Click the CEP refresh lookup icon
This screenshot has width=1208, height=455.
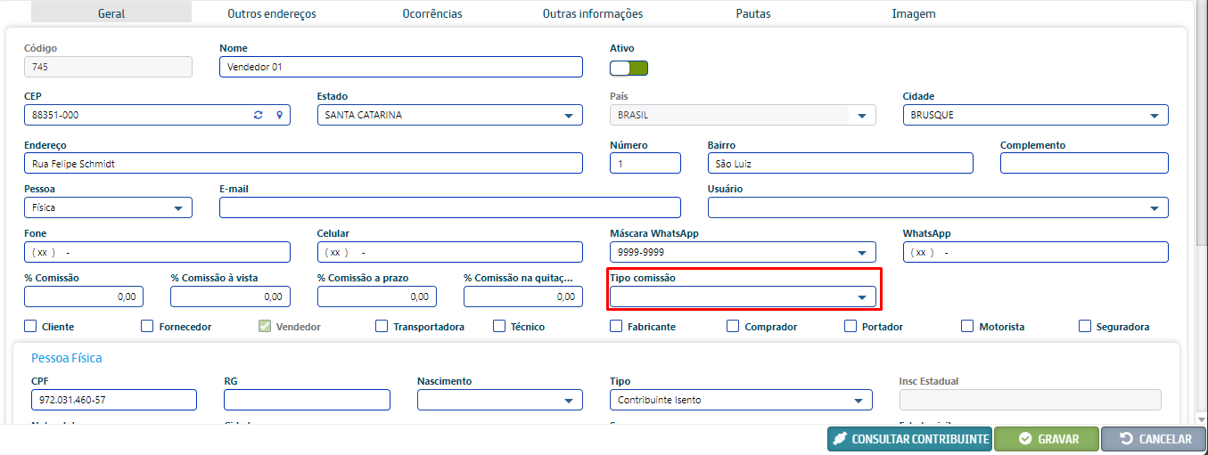259,115
